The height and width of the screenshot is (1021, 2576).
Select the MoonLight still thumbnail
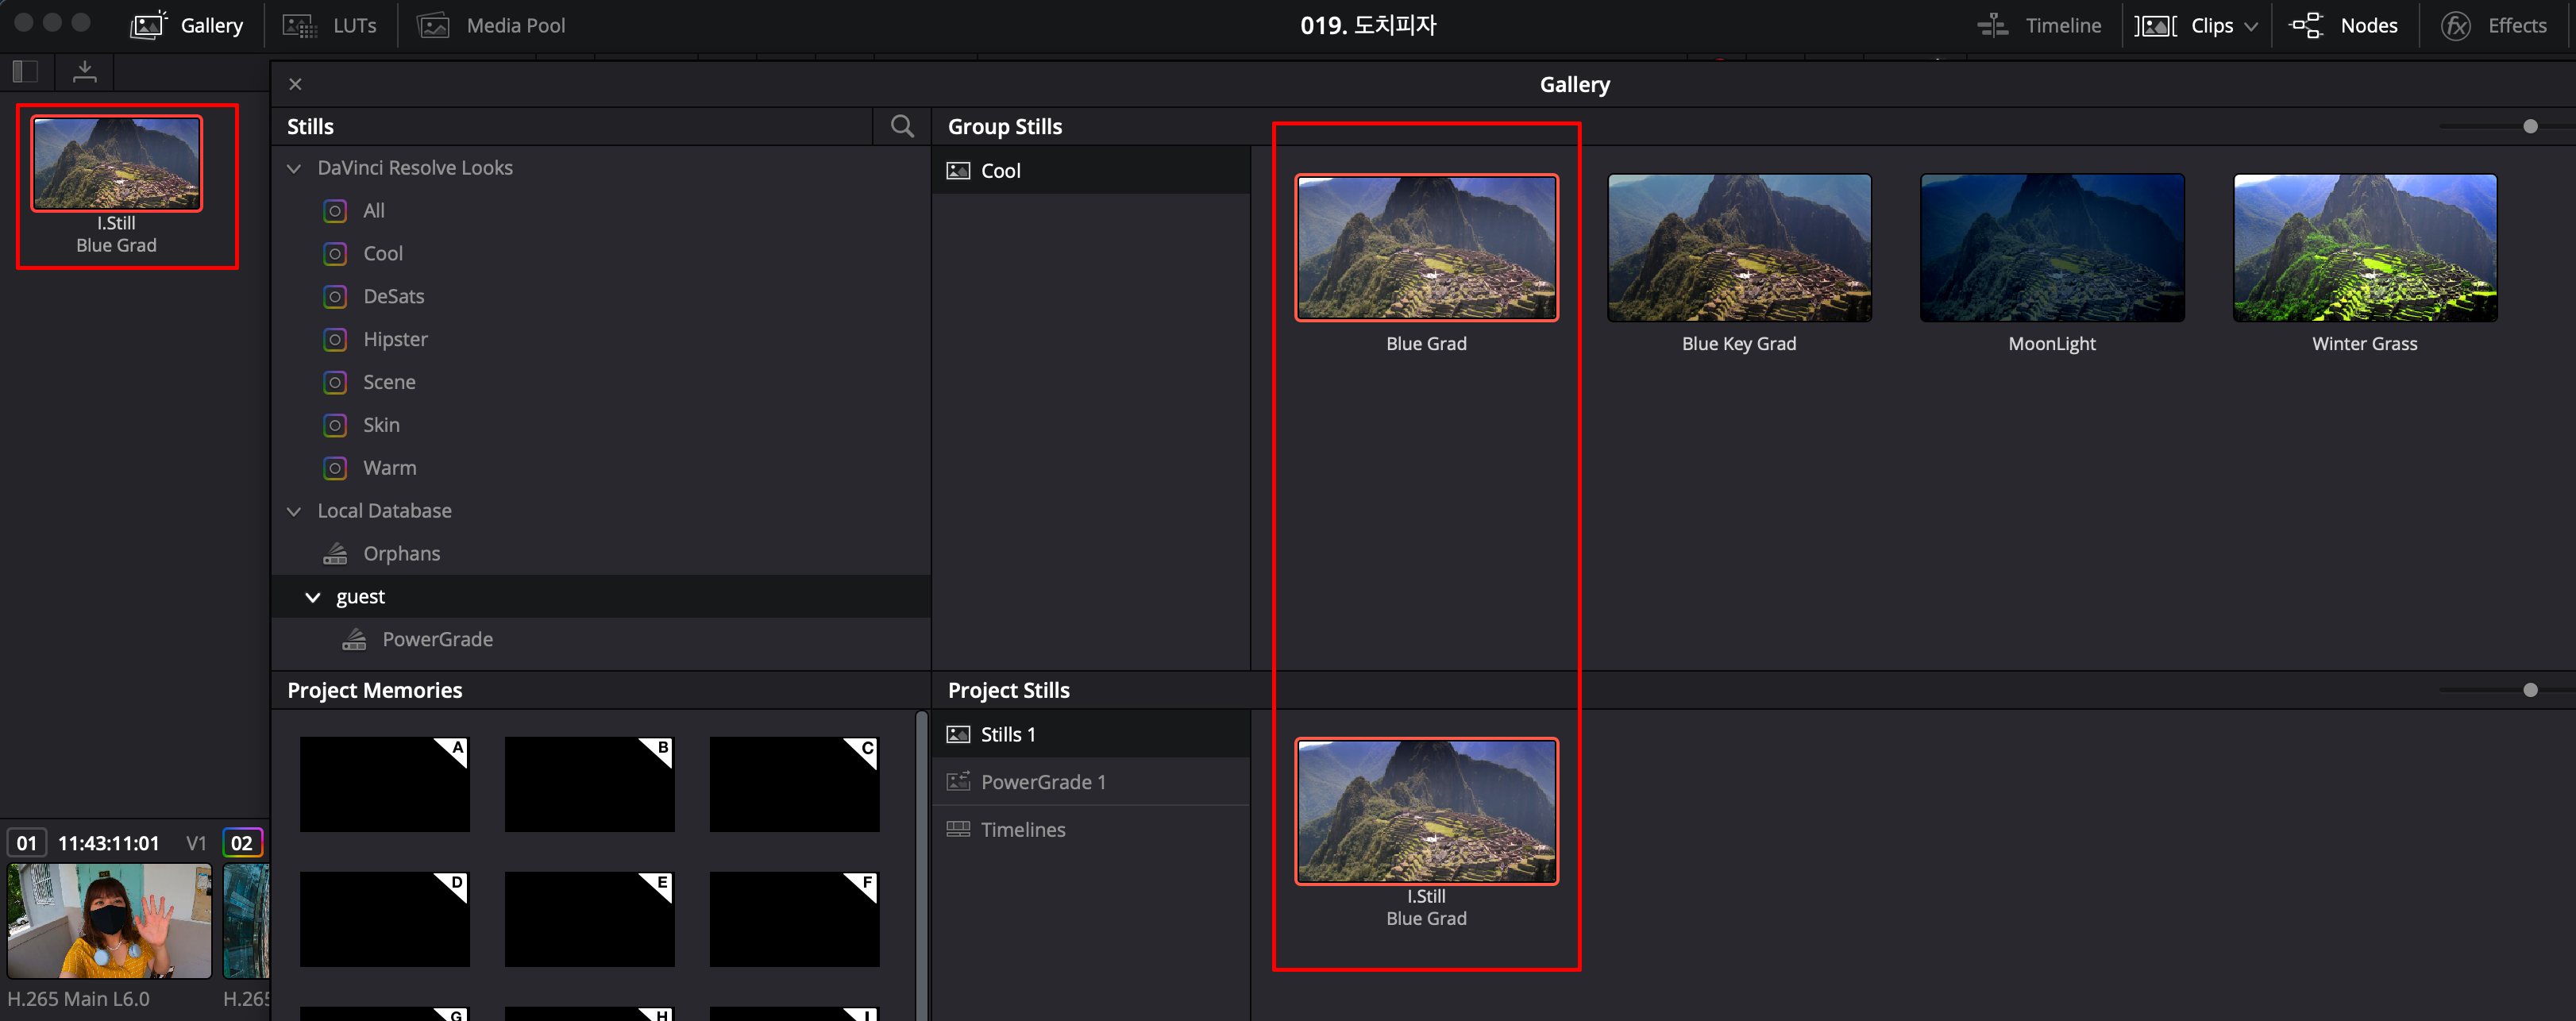coord(2051,248)
